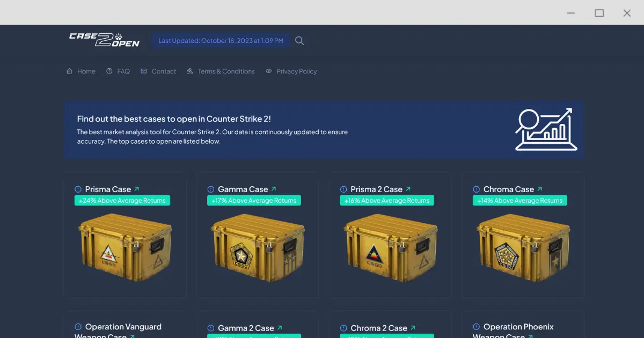
Task: Click the Last Updated timestamp banner
Action: coord(221,40)
